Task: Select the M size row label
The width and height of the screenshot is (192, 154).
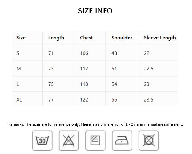Action: (x=19, y=69)
